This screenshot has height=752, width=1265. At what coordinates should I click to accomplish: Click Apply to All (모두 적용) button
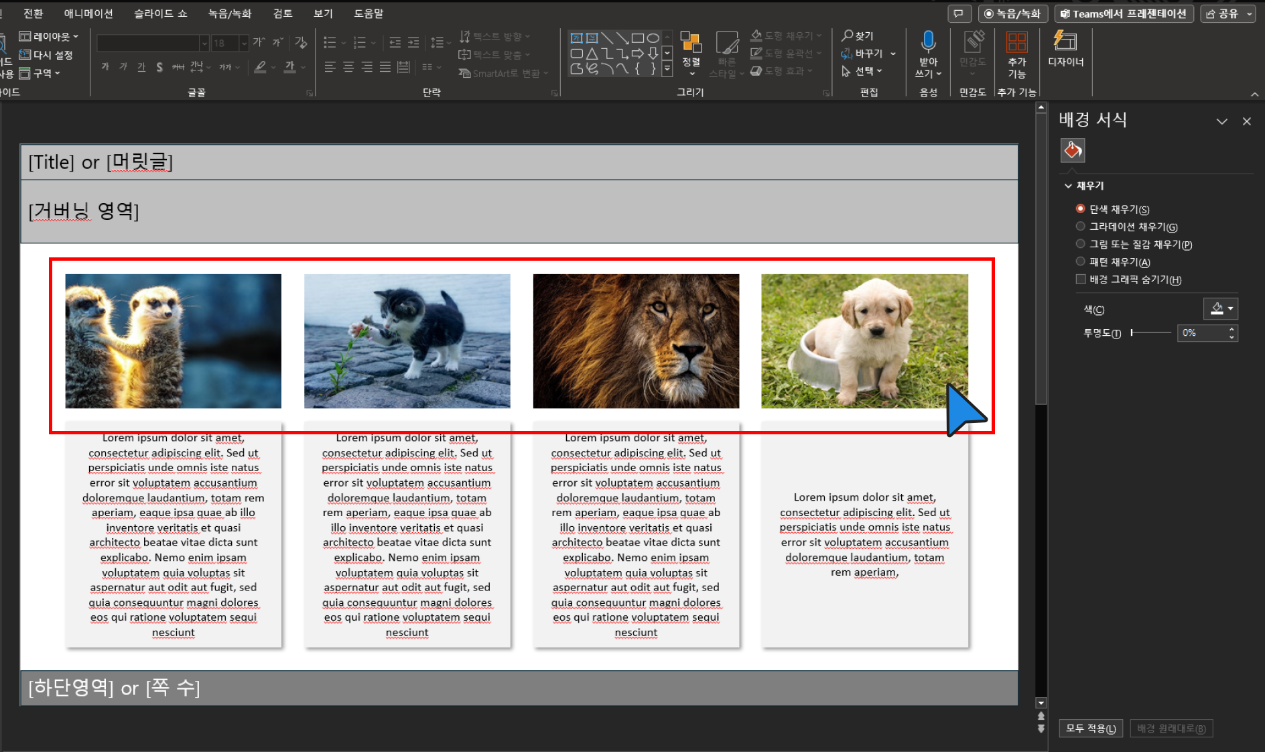1091,729
